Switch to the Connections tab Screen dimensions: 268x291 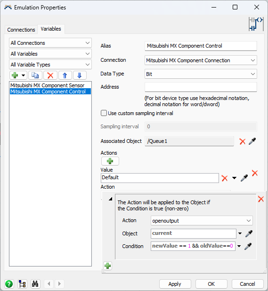coord(21,30)
